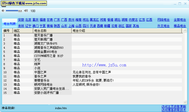Select the 相声 station row
Screen dimensions: 189x112
pyautogui.click(x=92, y=64)
